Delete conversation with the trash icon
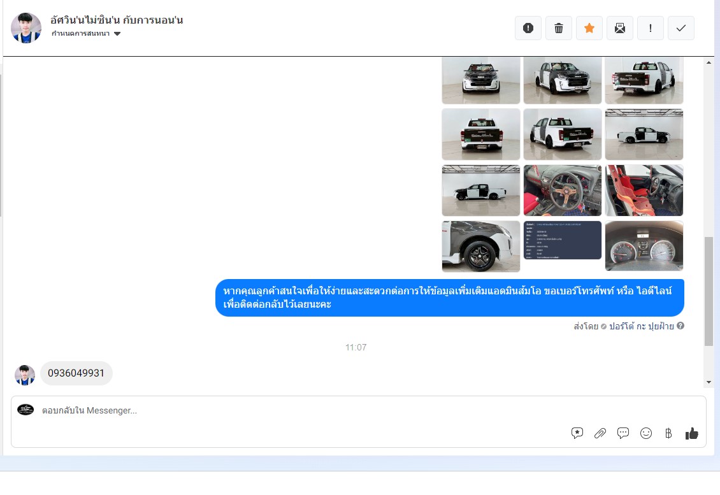Viewport: 720px width, 495px height. [x=559, y=28]
